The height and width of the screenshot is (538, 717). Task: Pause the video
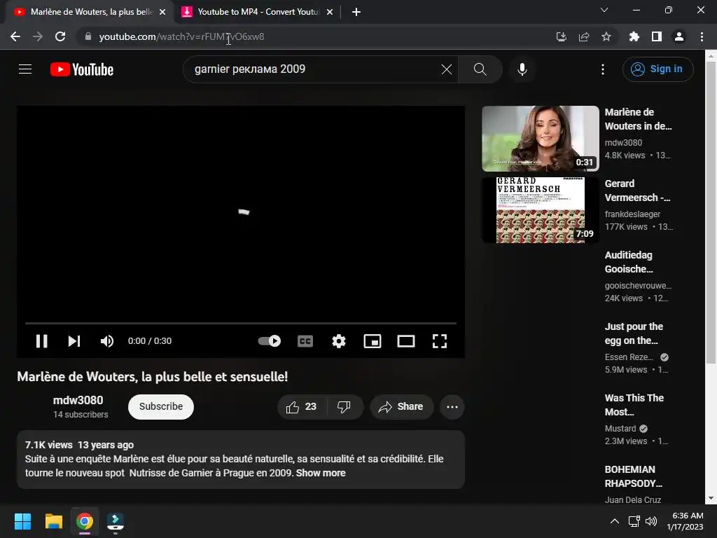[41, 341]
